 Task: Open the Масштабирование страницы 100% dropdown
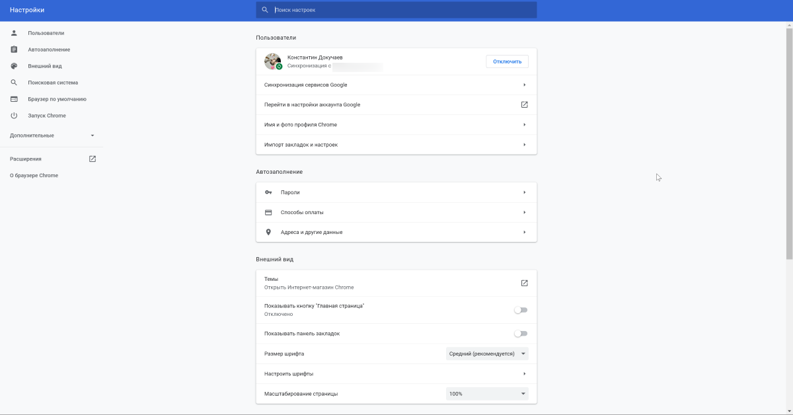pyautogui.click(x=487, y=394)
